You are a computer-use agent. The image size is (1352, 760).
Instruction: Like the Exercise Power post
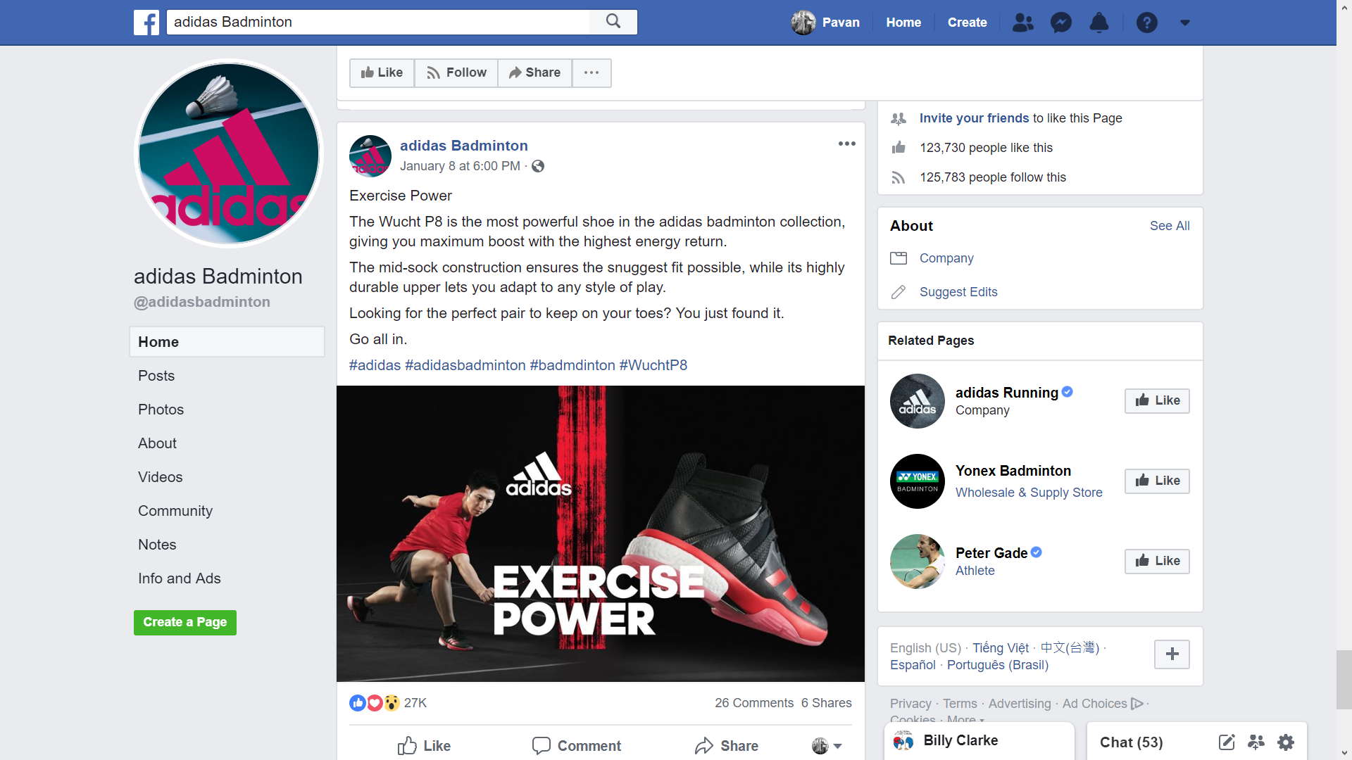click(x=424, y=746)
